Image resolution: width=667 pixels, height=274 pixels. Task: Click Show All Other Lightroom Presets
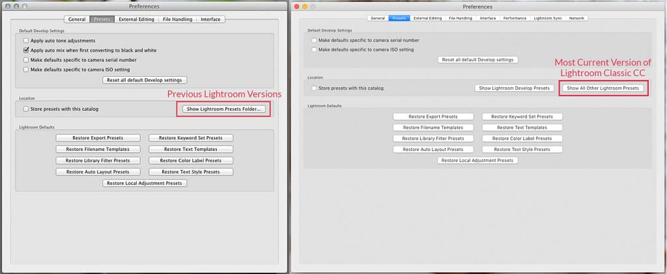[603, 88]
